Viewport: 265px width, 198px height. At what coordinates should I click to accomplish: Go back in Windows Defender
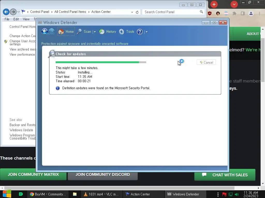(x=45, y=31)
